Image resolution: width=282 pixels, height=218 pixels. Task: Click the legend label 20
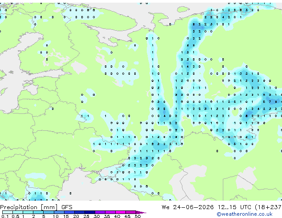[76, 216]
